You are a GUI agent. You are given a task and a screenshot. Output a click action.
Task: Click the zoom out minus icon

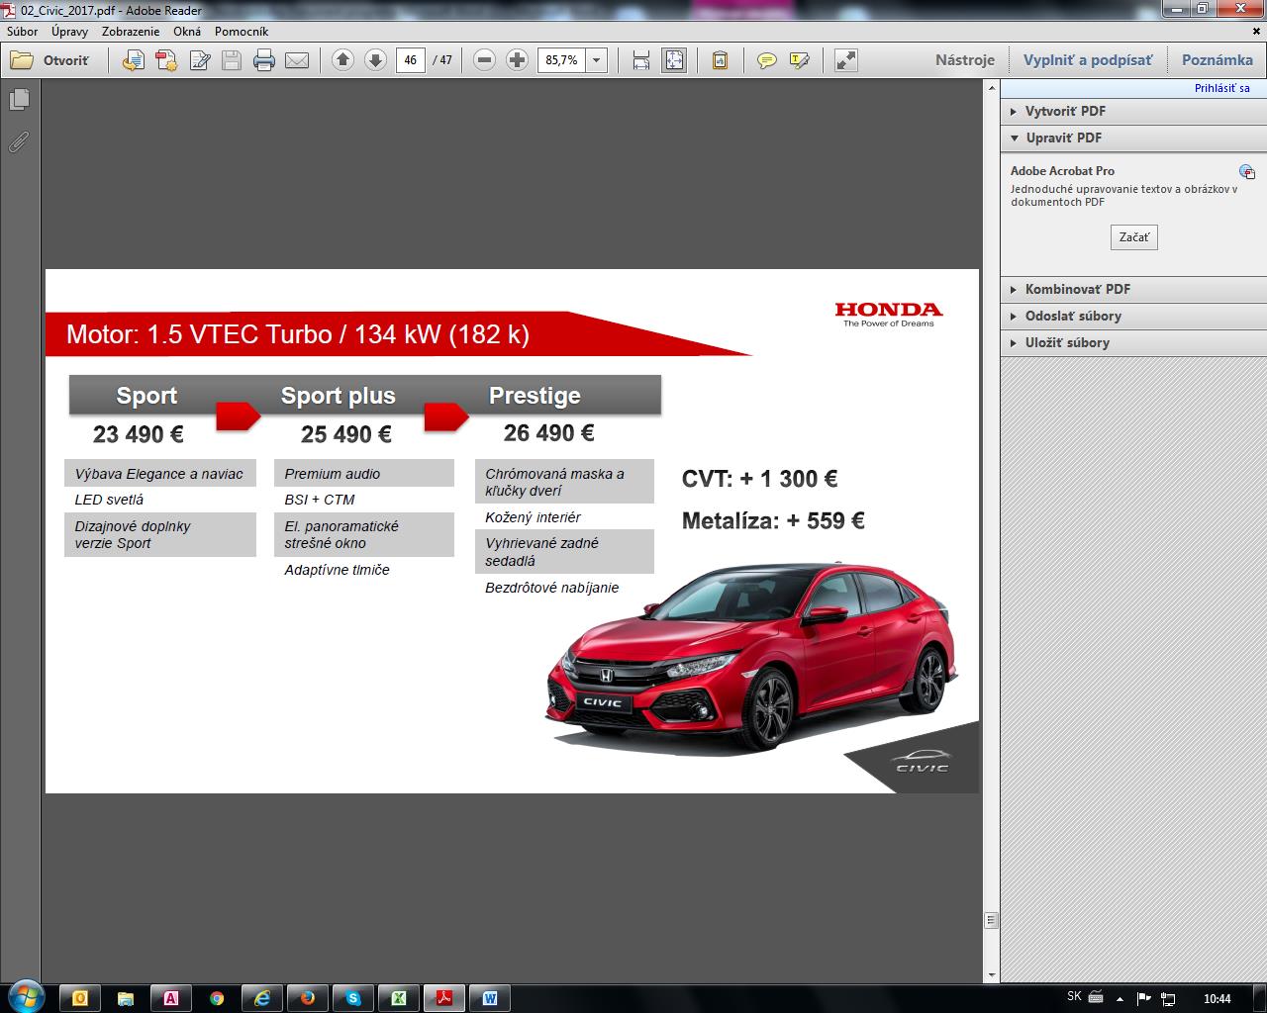[x=484, y=60]
